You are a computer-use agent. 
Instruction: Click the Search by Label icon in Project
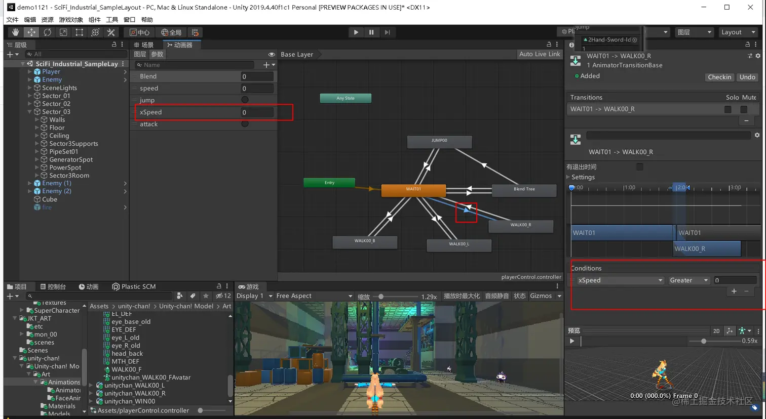[x=193, y=296]
